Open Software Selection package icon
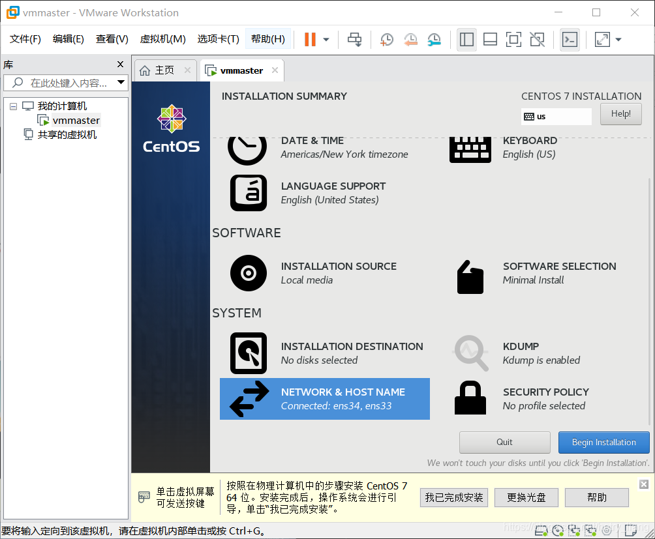Image resolution: width=655 pixels, height=539 pixels. 470,277
